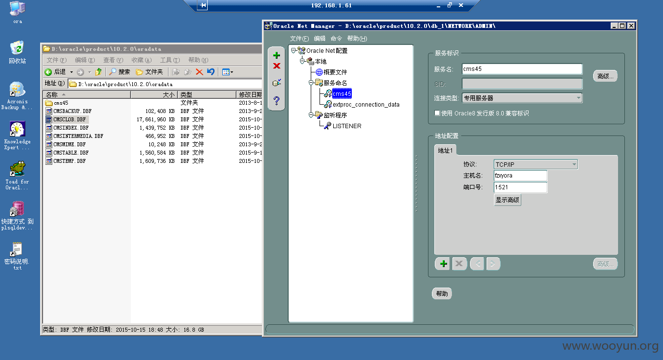Open Explorer 查看(V) menu
This screenshot has width=663, height=360.
(113, 60)
